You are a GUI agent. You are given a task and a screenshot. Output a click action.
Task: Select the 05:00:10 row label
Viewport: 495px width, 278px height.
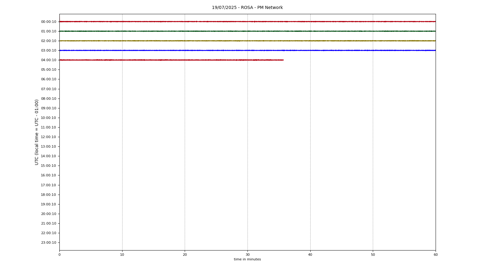49,69
